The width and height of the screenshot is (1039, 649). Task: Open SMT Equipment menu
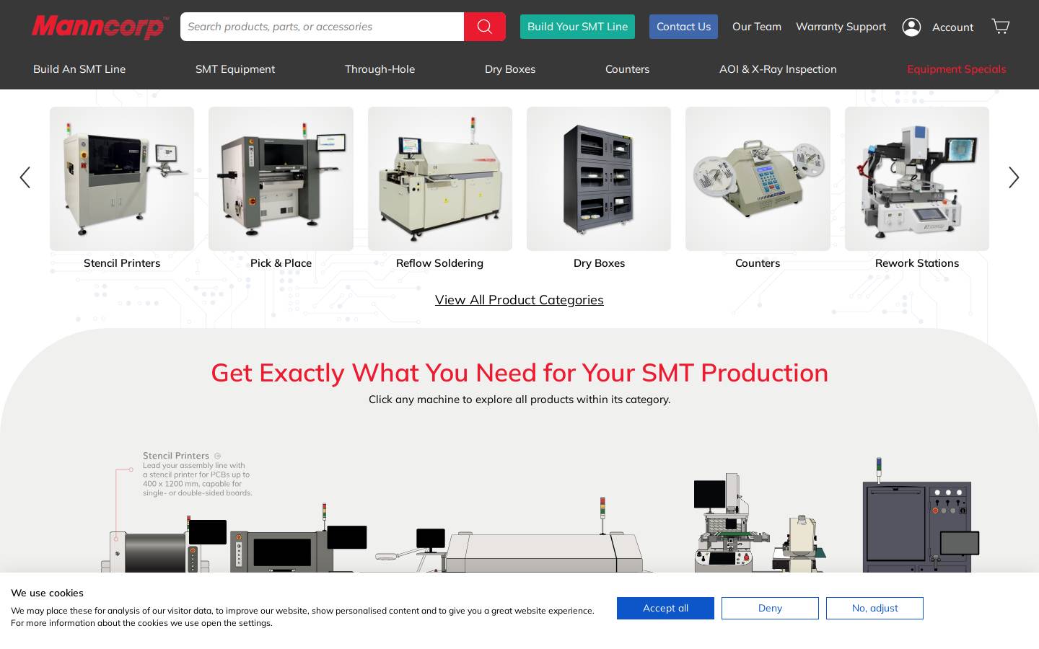pyautogui.click(x=235, y=69)
